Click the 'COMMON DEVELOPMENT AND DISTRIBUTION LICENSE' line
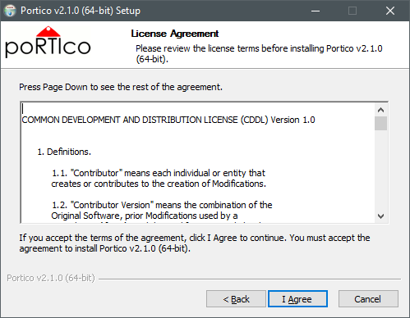 [168, 120]
